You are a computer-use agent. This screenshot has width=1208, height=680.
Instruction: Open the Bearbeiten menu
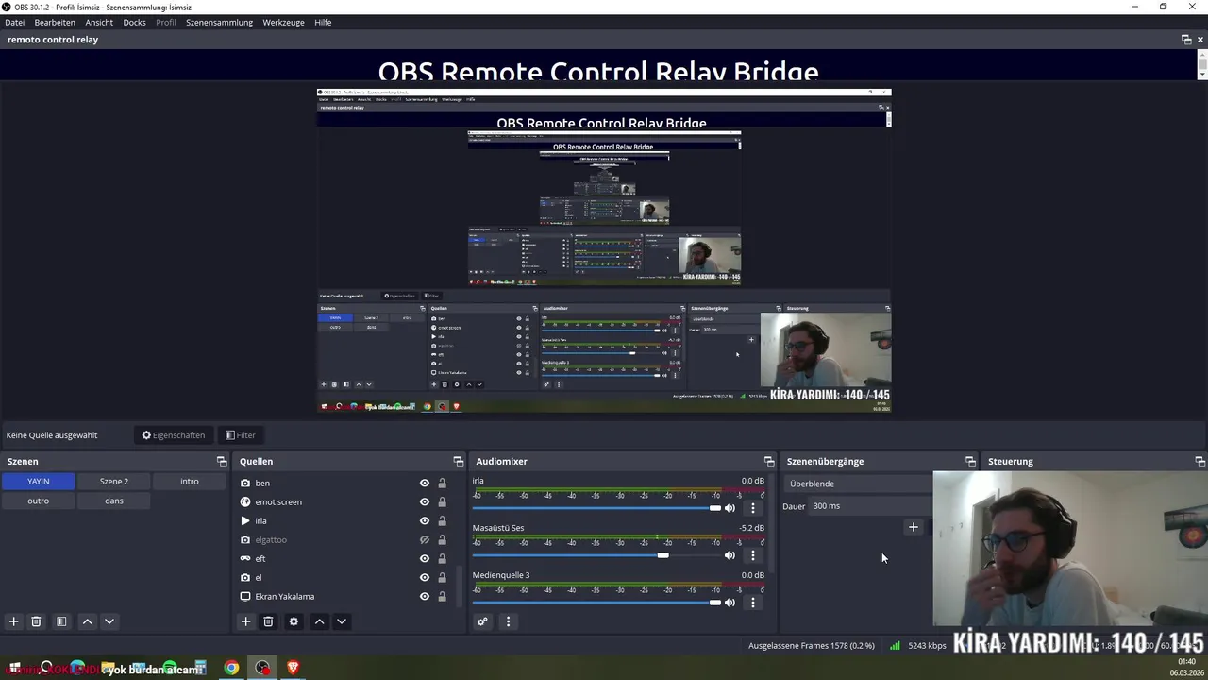click(55, 22)
